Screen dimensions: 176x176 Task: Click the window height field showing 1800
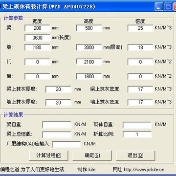coord(89,76)
